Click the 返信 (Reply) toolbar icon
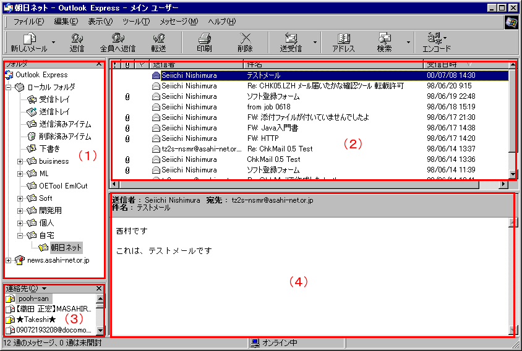 coord(77,38)
